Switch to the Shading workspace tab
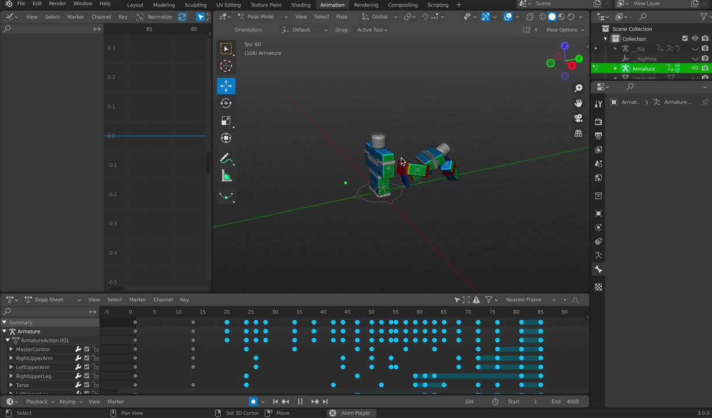 click(300, 5)
